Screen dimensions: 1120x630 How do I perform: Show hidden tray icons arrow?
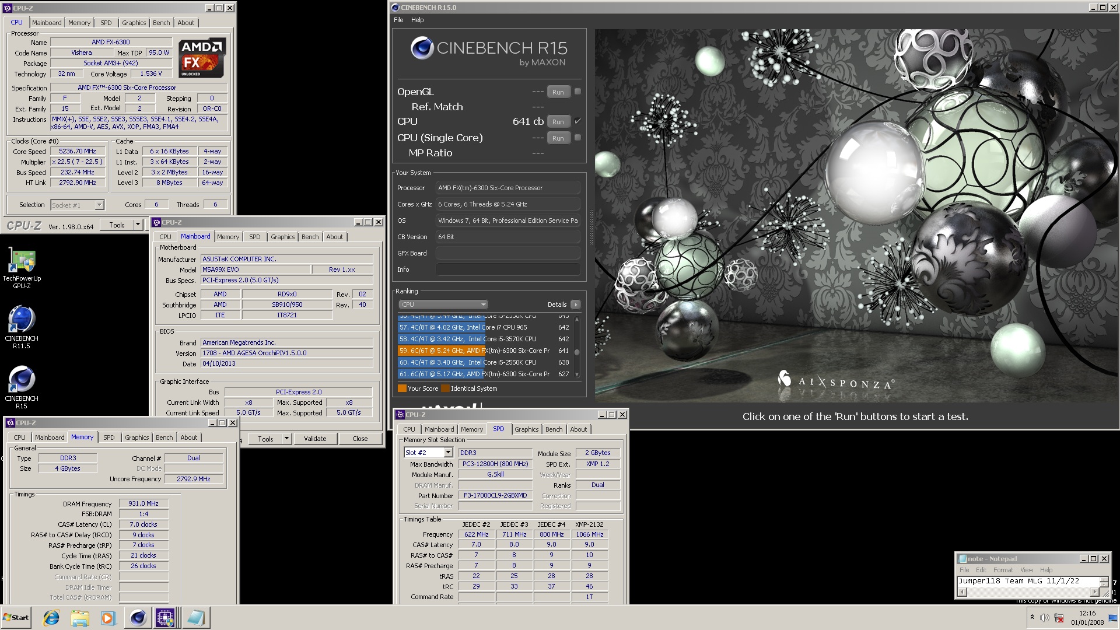pos(1031,617)
